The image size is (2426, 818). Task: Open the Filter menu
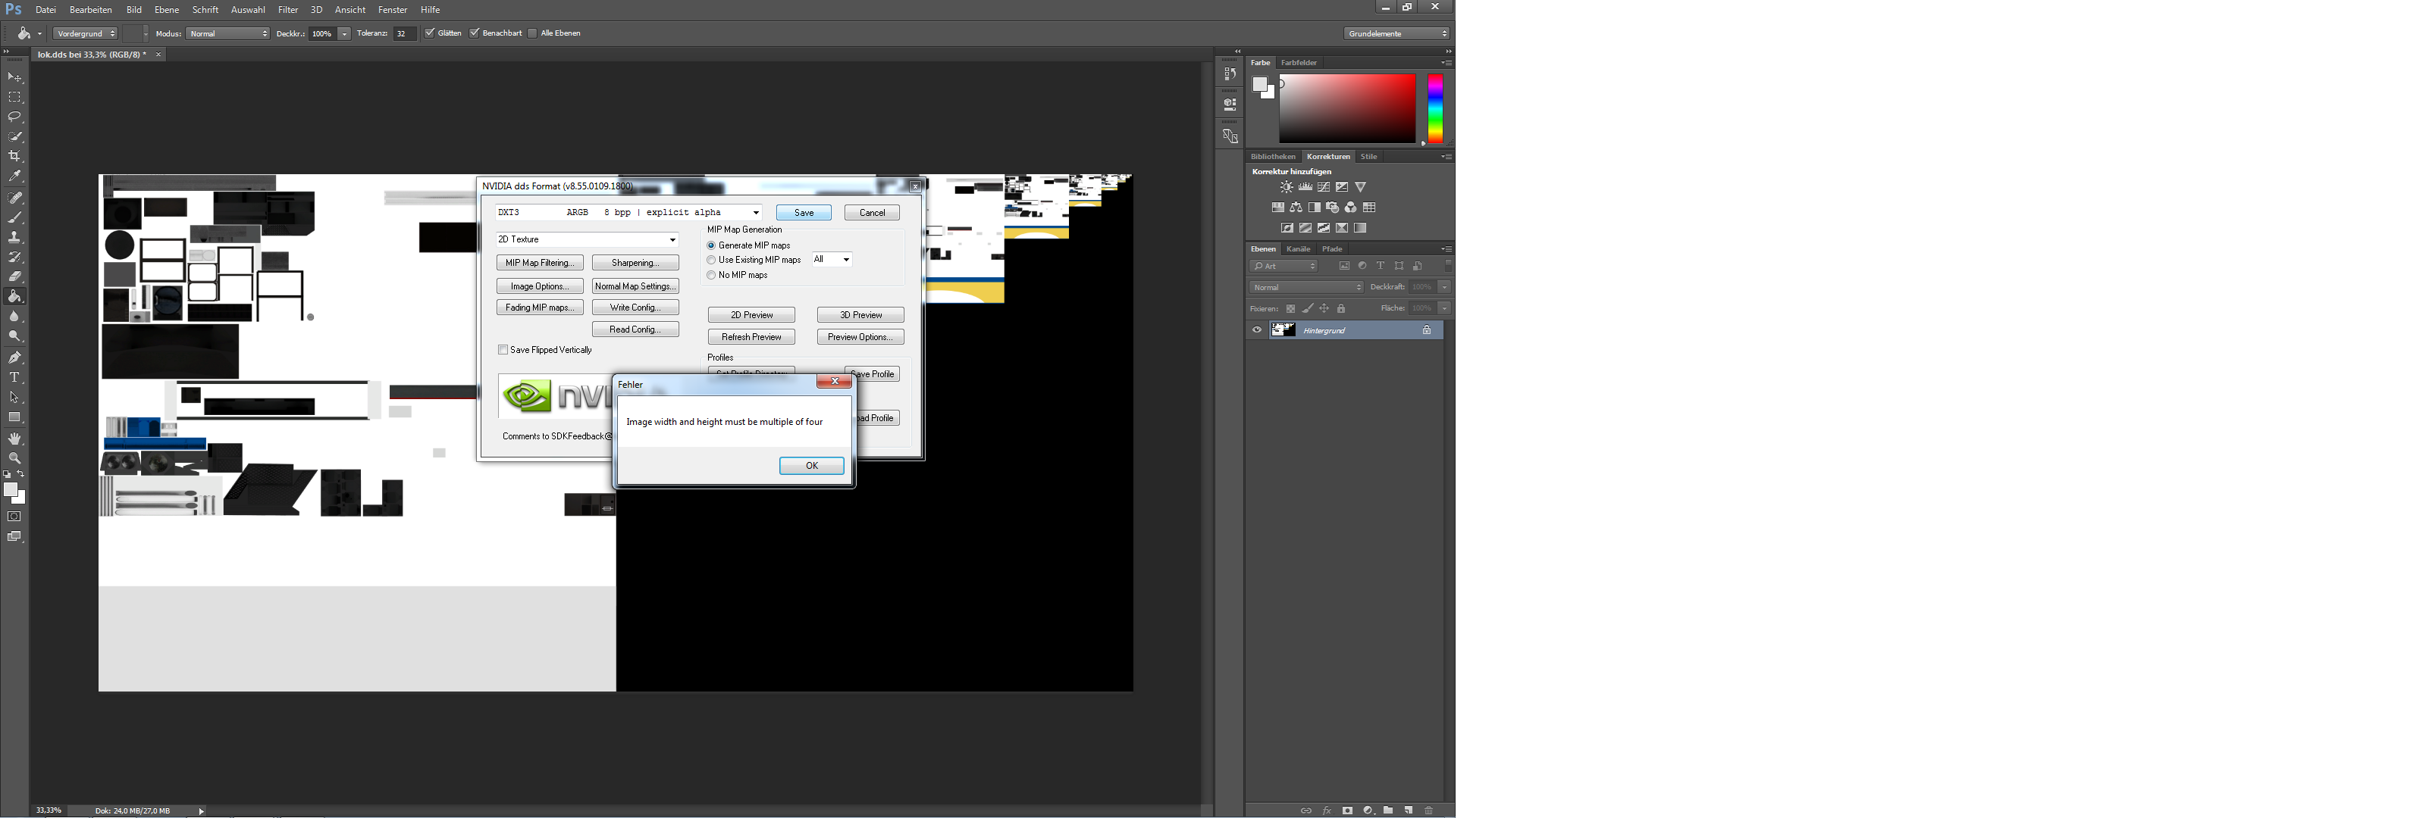288,9
